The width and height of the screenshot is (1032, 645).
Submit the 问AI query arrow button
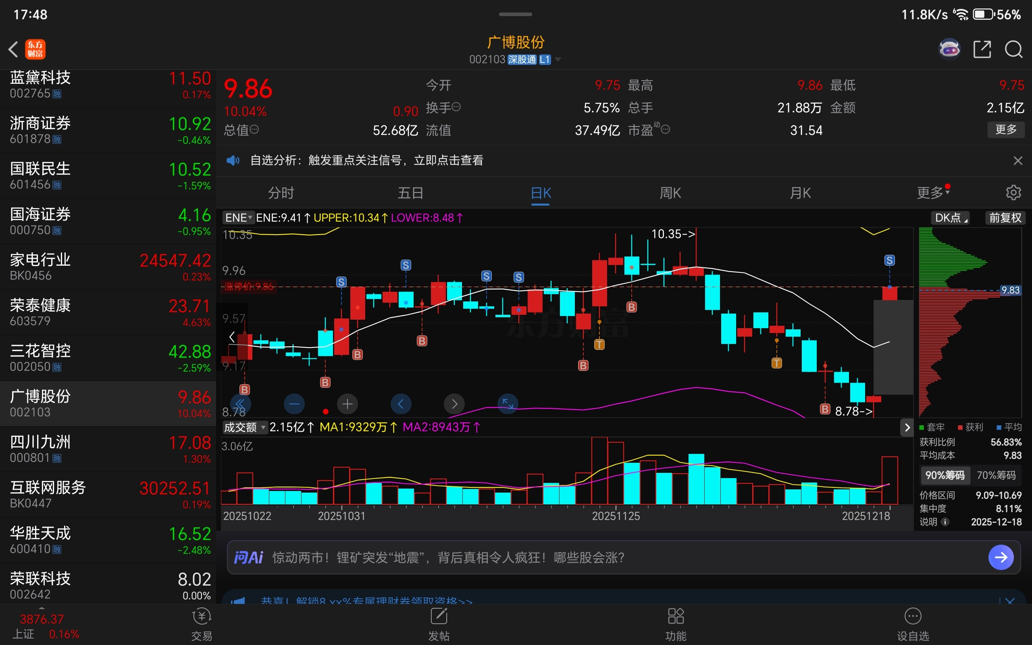coord(1001,557)
